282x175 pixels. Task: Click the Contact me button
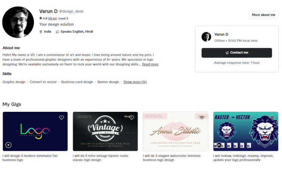point(237,53)
